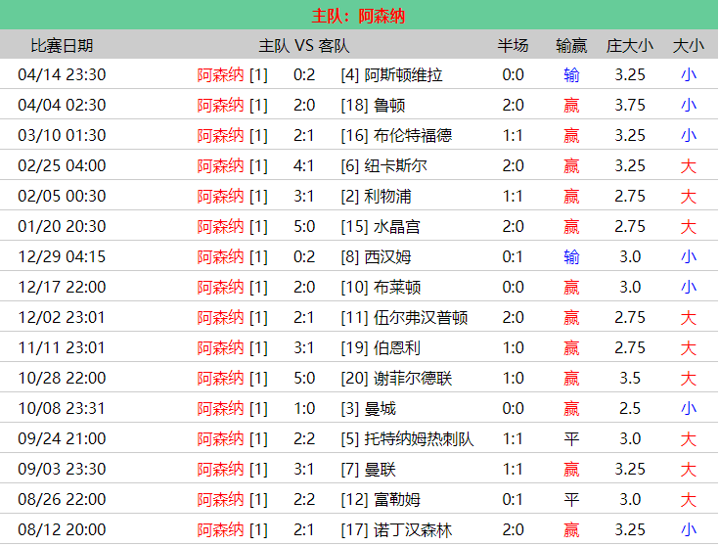Screen dimensions: 719x546
Task: Click the 5:0 score against 谢菲尔德联
Action: [304, 378]
